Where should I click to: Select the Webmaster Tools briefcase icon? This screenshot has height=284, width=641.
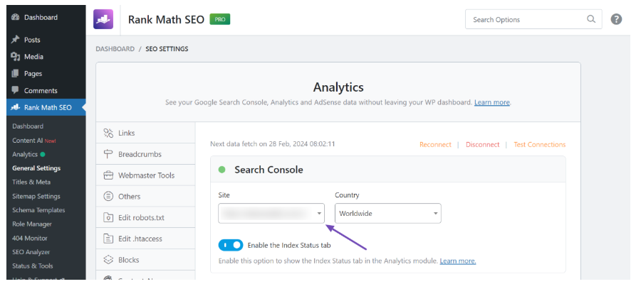109,175
